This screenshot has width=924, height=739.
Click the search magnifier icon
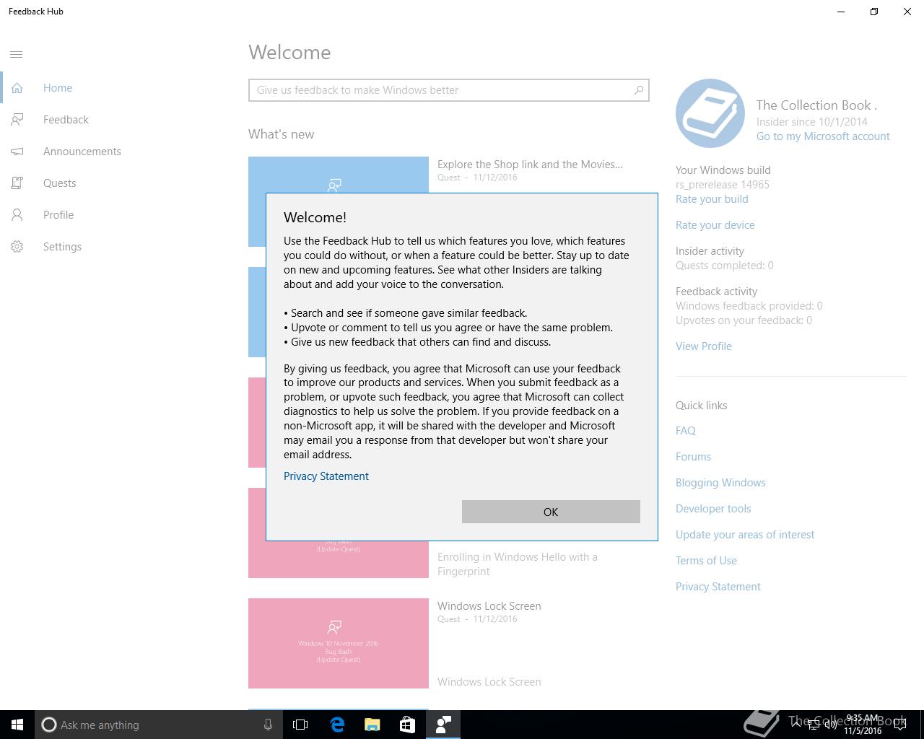(x=638, y=90)
